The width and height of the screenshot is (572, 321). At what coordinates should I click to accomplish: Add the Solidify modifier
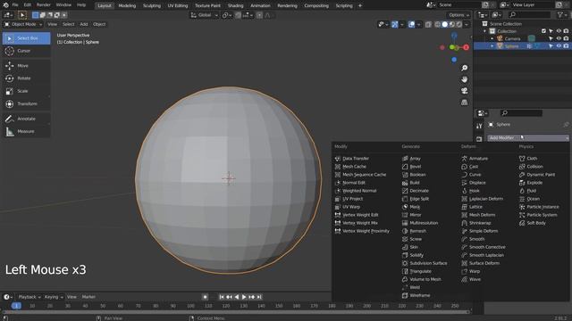pyautogui.click(x=413, y=255)
